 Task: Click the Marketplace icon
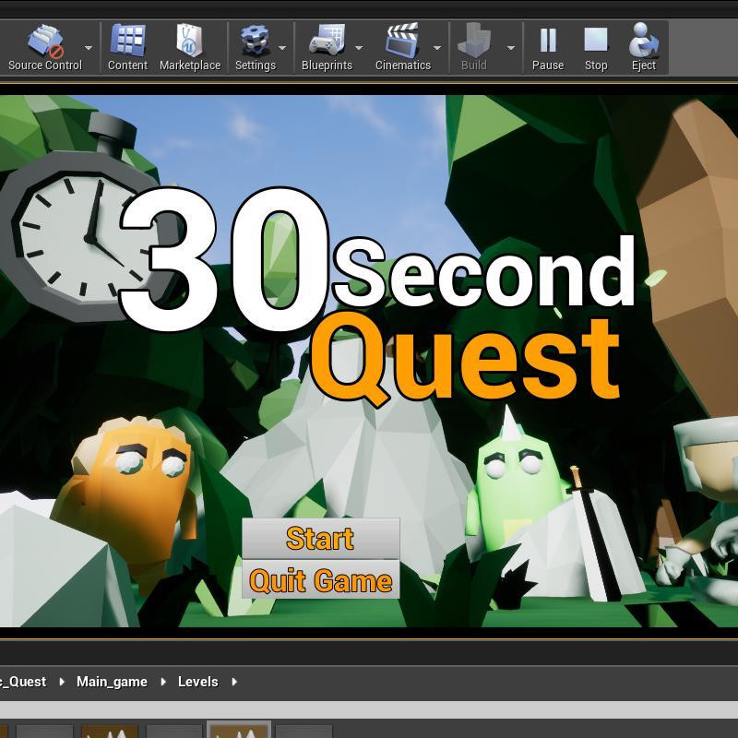[190, 39]
